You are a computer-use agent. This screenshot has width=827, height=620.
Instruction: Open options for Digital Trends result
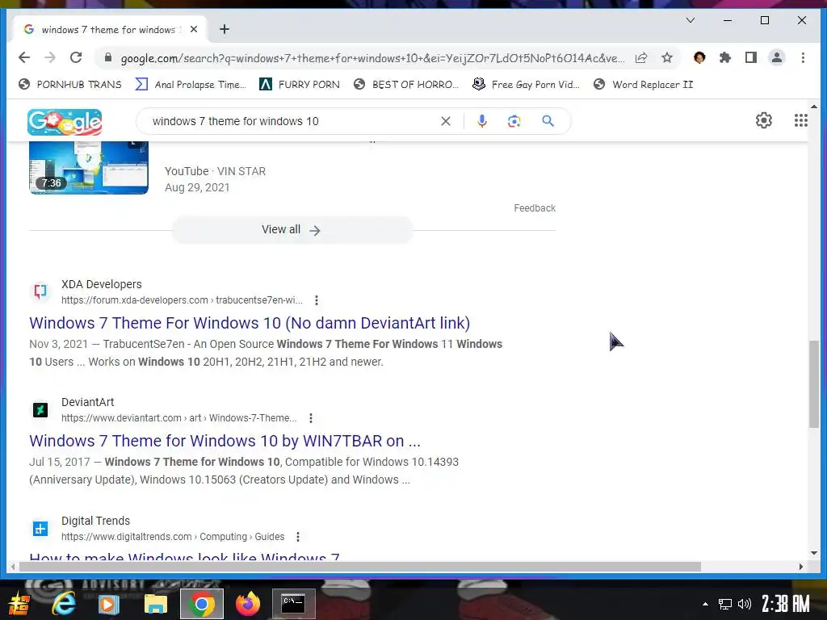298,537
